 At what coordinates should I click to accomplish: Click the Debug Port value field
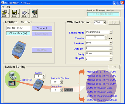pyautogui.click(x=55, y=90)
